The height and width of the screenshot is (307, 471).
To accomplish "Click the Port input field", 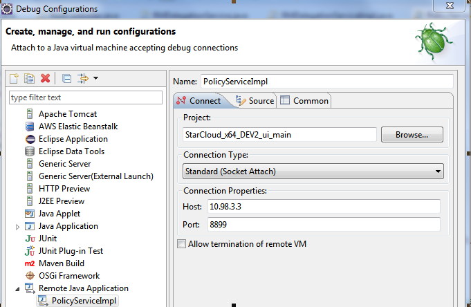I will point(324,225).
